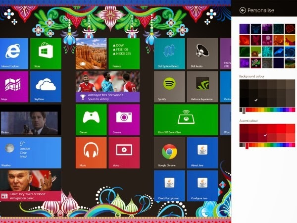Pick the lightest brown background colour shade

click(291, 84)
